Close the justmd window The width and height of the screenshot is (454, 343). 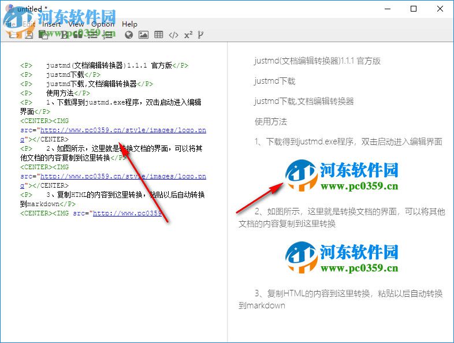tap(440, 9)
